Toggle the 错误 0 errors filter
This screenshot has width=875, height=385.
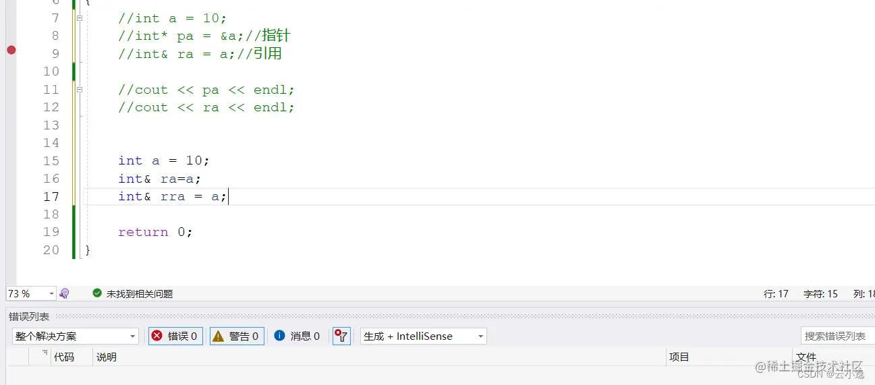(x=175, y=336)
